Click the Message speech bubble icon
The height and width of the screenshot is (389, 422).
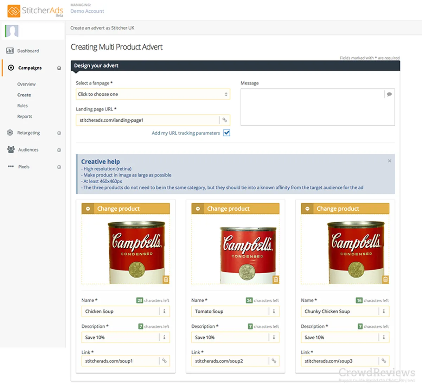[389, 94]
